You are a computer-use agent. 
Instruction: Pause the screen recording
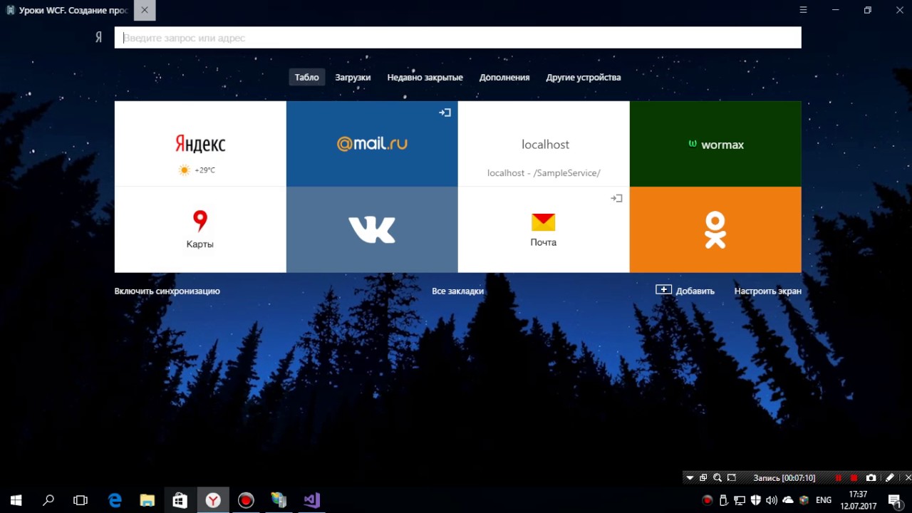coord(839,478)
